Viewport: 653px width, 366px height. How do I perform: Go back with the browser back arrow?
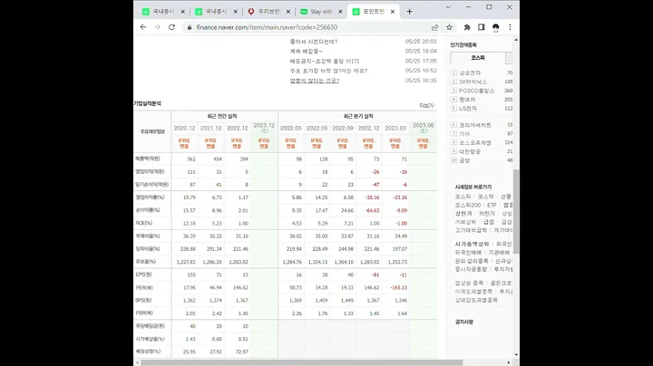coord(143,27)
